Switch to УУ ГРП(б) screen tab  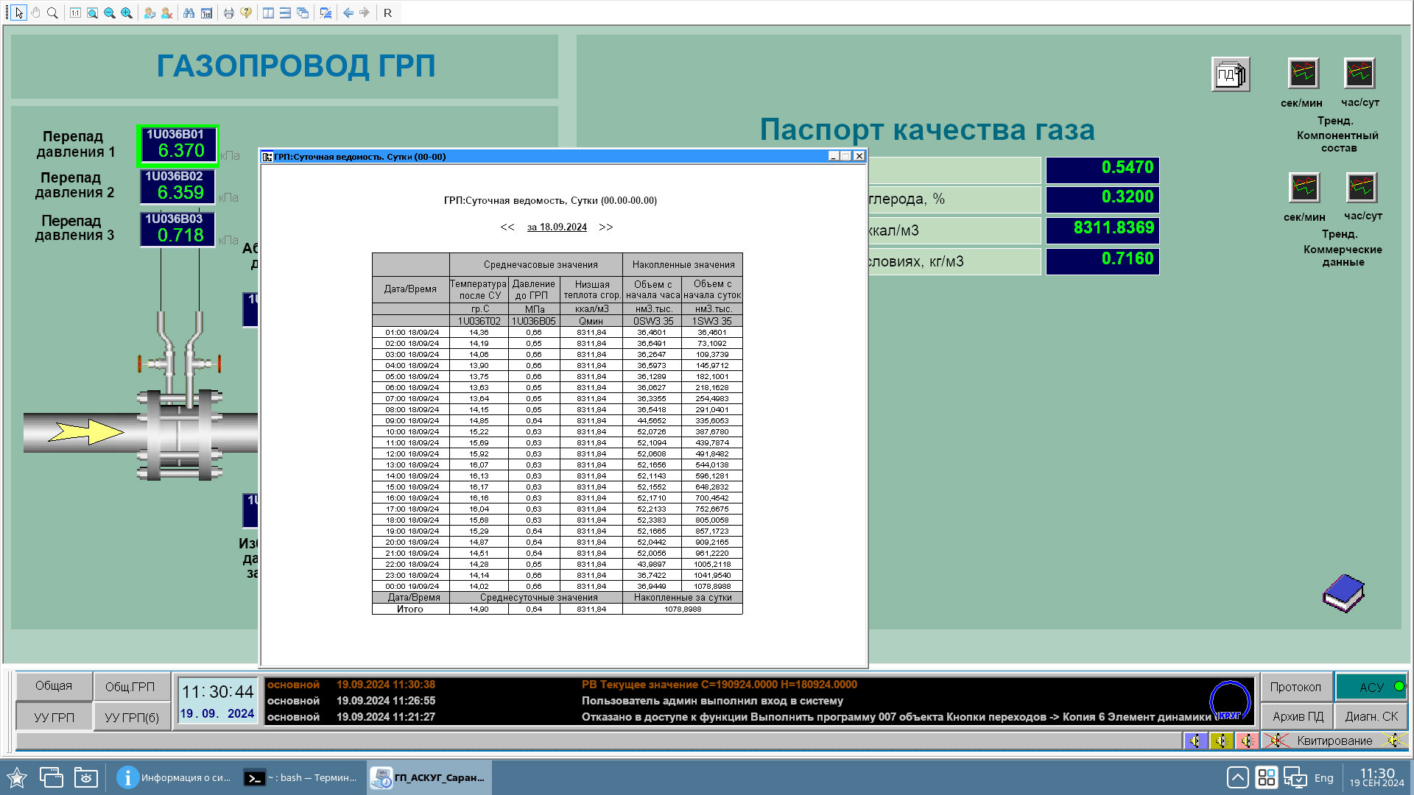131,717
